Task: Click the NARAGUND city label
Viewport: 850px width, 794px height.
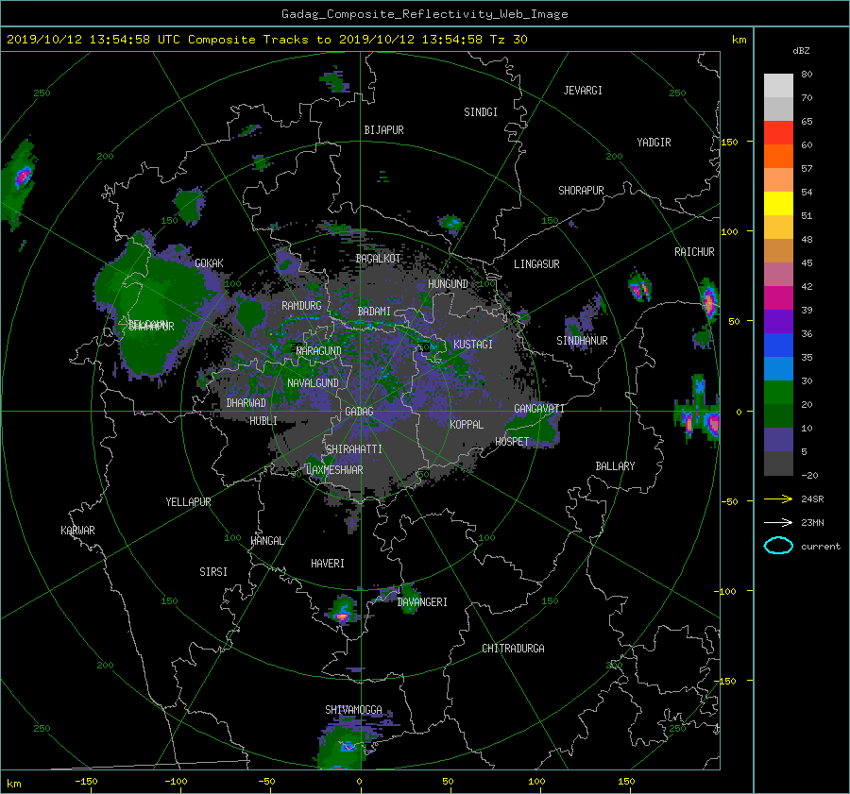Action: coord(319,351)
